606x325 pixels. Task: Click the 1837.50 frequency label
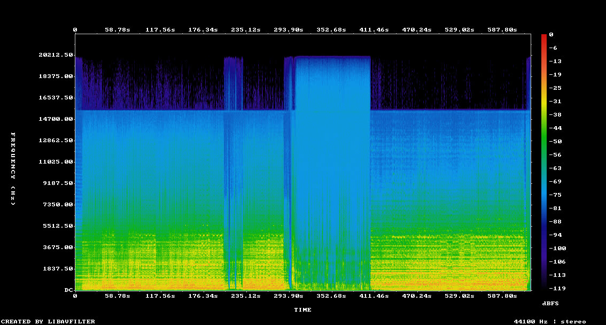coord(58,268)
